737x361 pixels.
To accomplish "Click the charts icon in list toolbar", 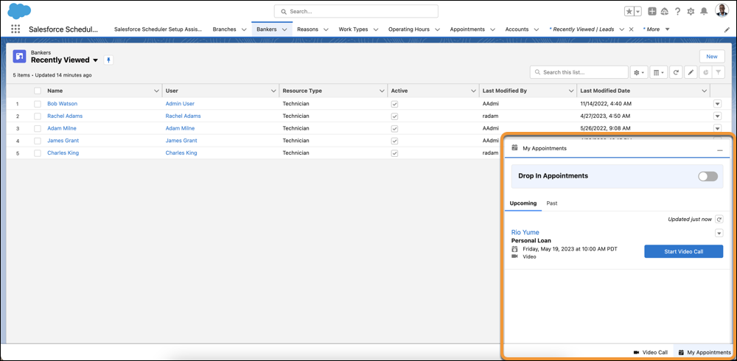I will pos(705,72).
